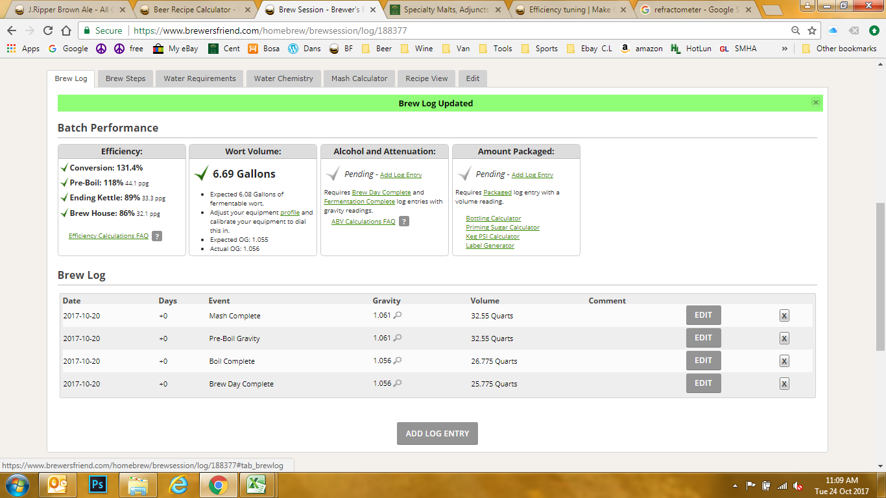Click the browser back arrow
The width and height of the screenshot is (886, 498).
(12, 30)
